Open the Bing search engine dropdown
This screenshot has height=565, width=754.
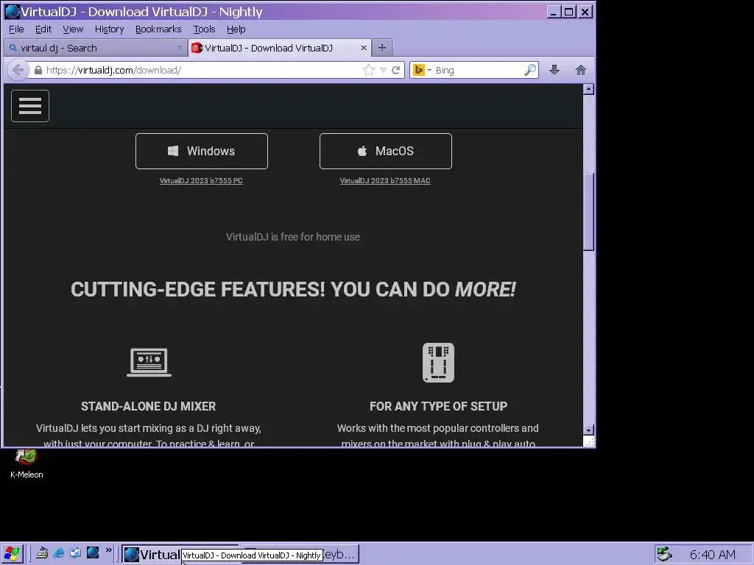[x=422, y=70]
